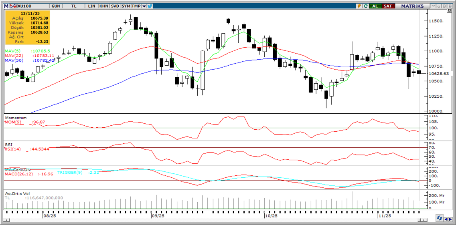Toggle the SVD button in toolbar

pos(115,6)
